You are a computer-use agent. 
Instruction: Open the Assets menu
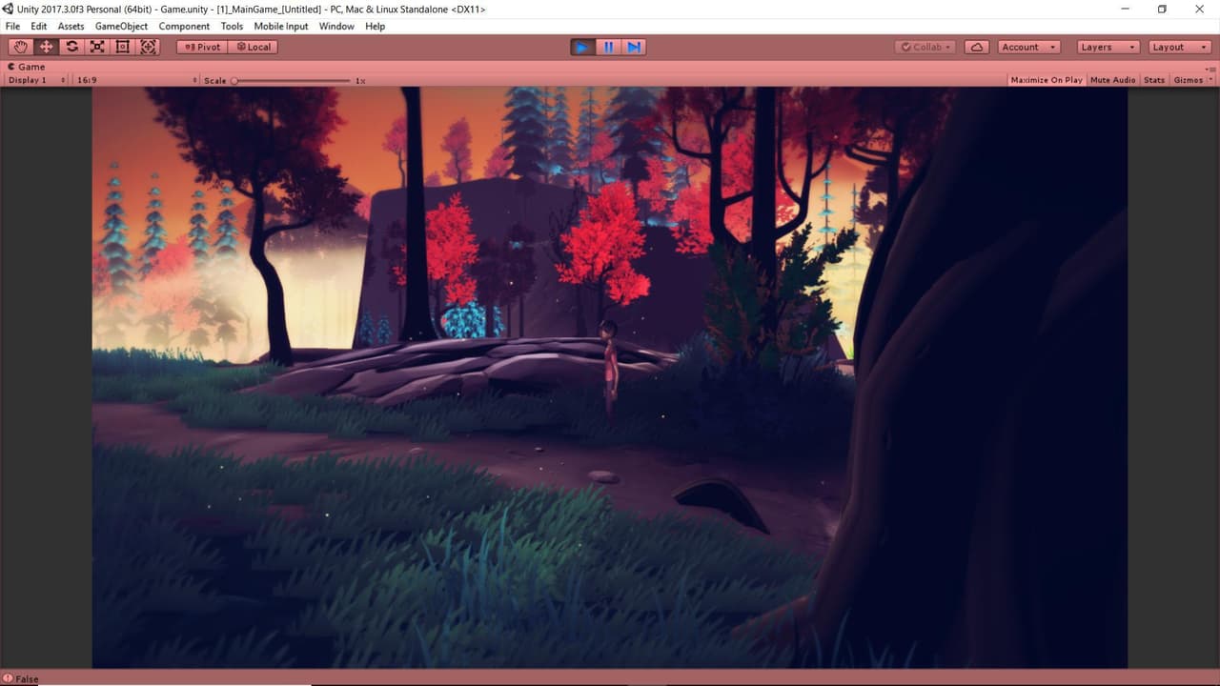71,26
